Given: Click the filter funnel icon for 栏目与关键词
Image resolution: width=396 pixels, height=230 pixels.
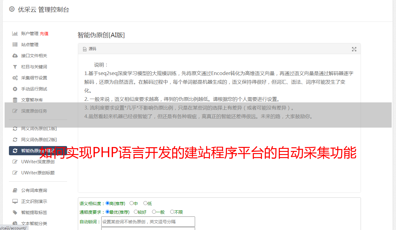Looking at the screenshot, I should (15, 67).
